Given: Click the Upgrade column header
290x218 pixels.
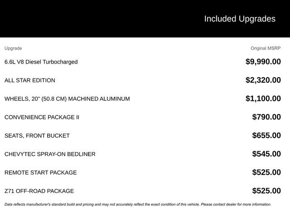Looking at the screenshot, I should coord(13,48).
